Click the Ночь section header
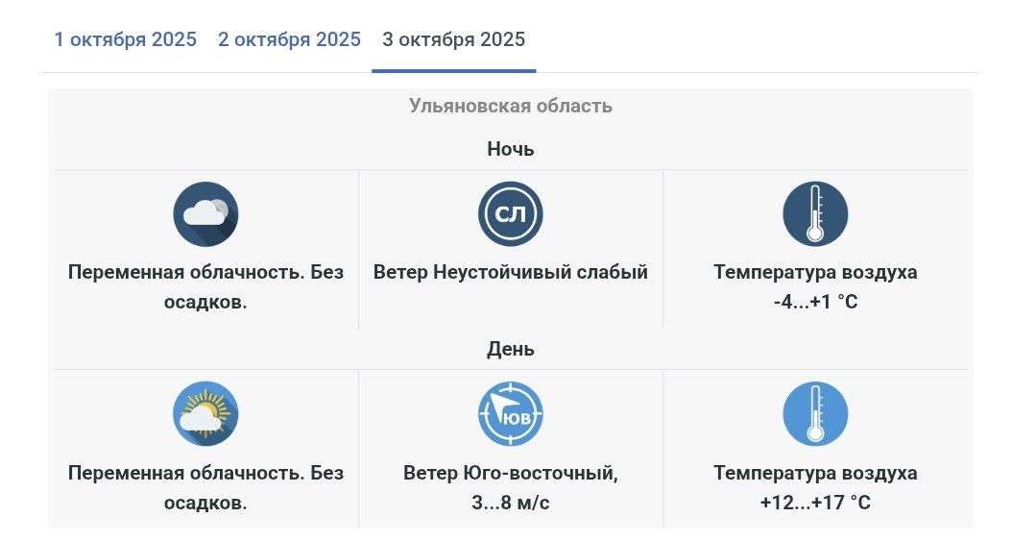The width and height of the screenshot is (1036, 542). click(x=511, y=149)
